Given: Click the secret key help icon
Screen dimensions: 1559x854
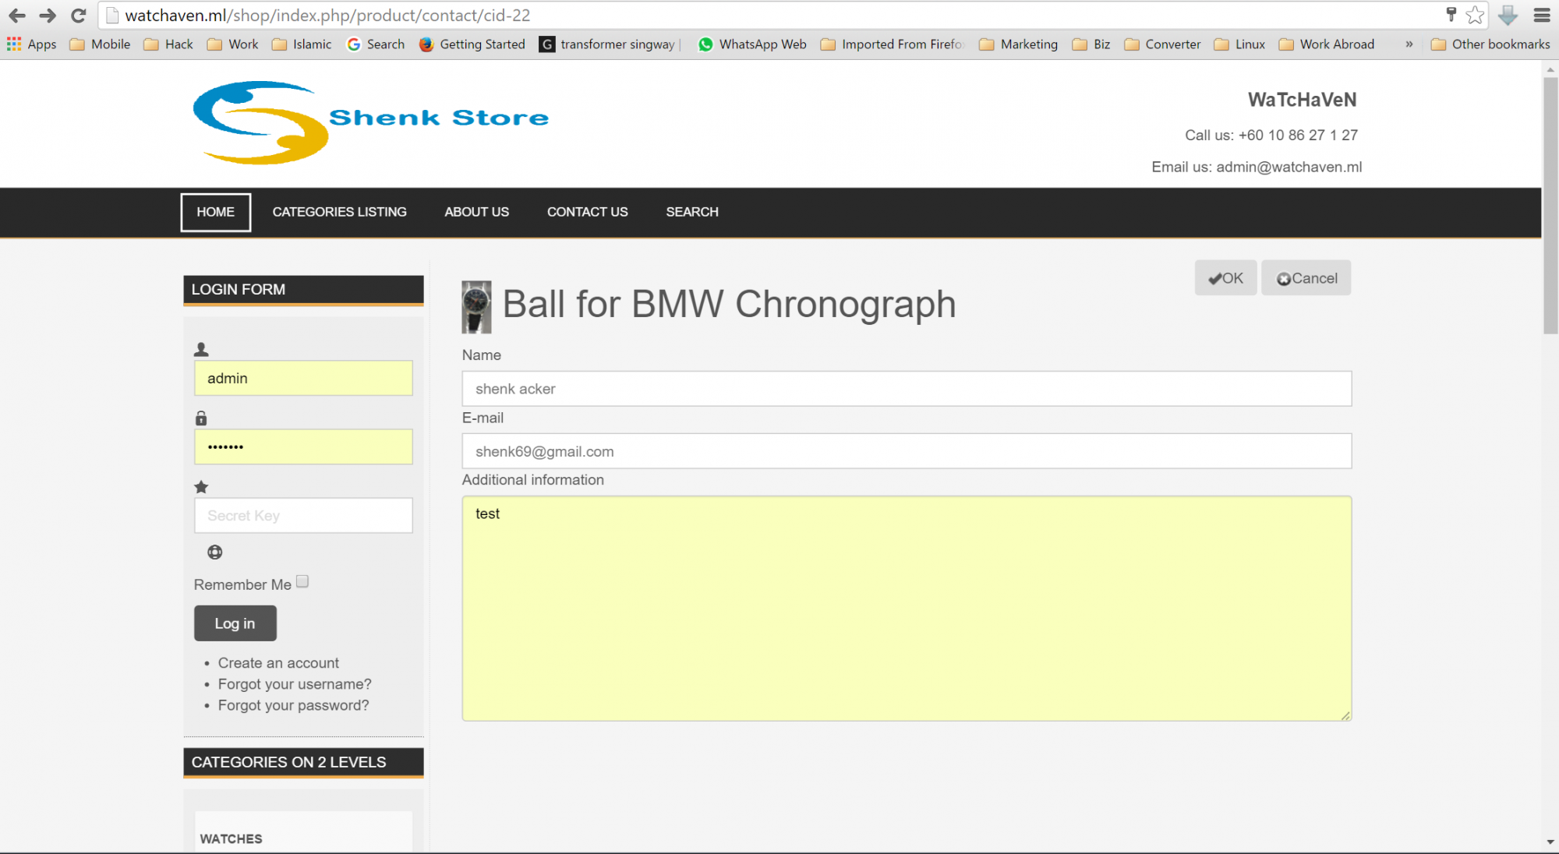Looking at the screenshot, I should coord(215,552).
